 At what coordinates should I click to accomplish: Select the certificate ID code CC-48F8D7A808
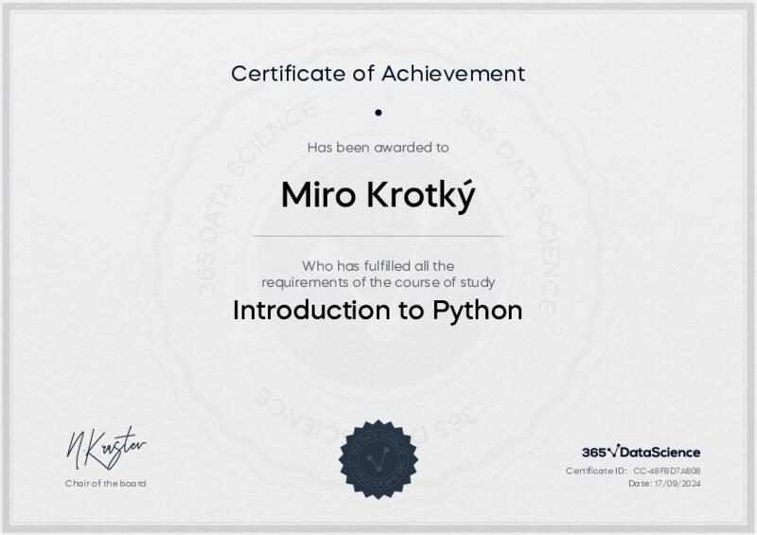click(x=667, y=471)
